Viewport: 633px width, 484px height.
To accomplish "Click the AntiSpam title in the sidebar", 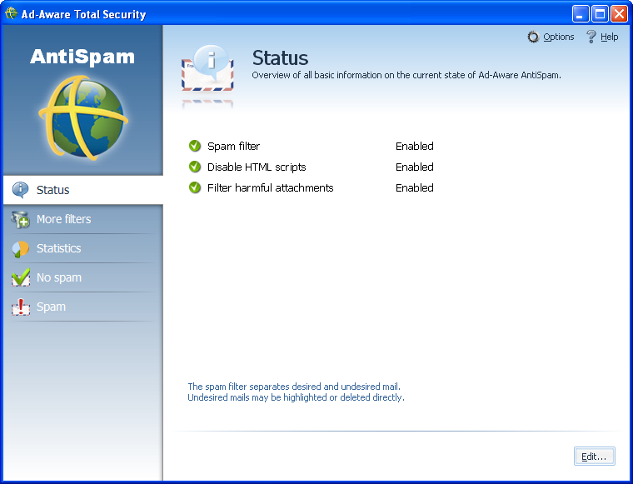I will pos(82,57).
